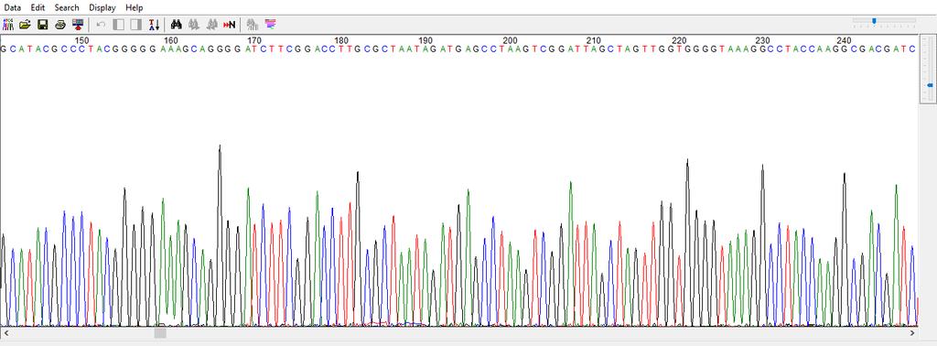Click position number 160 on the ruler
Image resolution: width=937 pixels, height=346 pixels.
point(171,40)
